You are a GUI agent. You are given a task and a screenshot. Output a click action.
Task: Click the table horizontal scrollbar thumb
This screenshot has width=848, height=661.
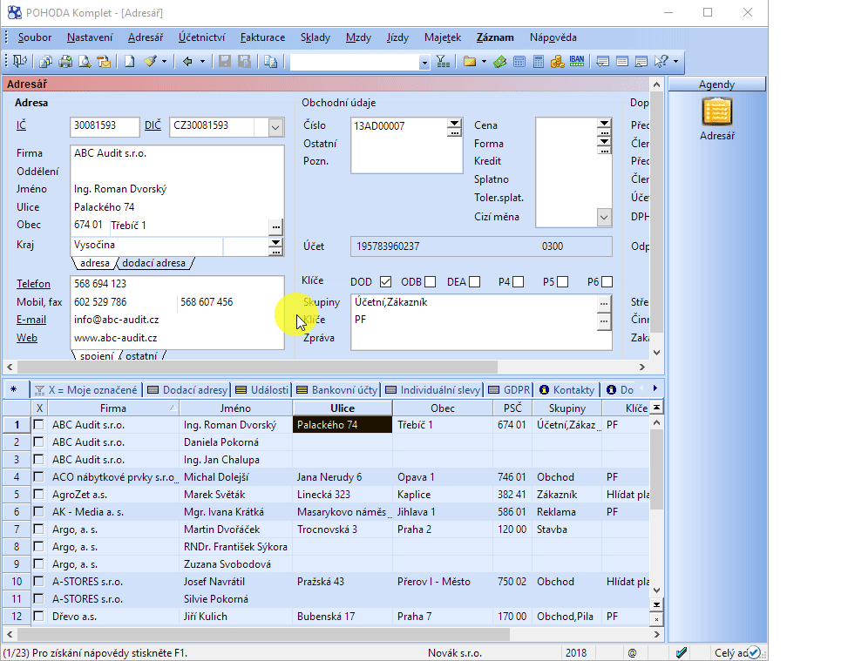263,633
